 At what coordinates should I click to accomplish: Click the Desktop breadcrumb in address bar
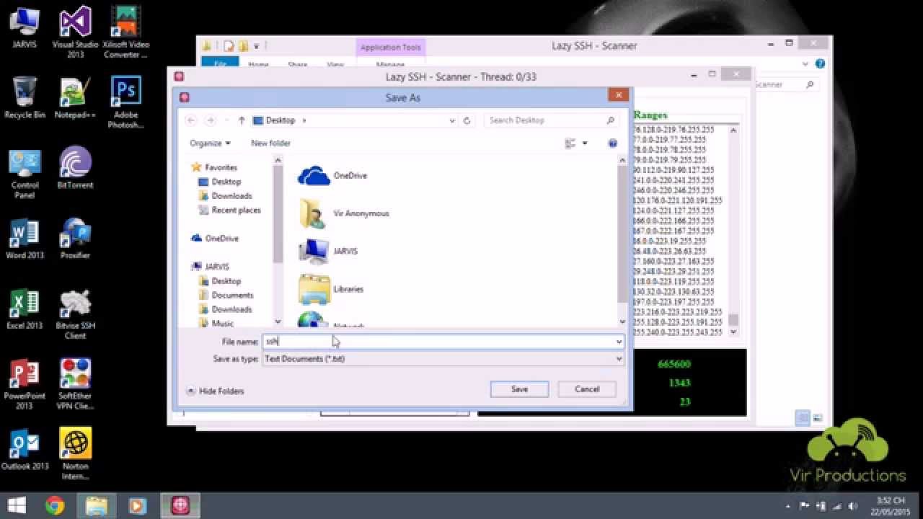[281, 120]
